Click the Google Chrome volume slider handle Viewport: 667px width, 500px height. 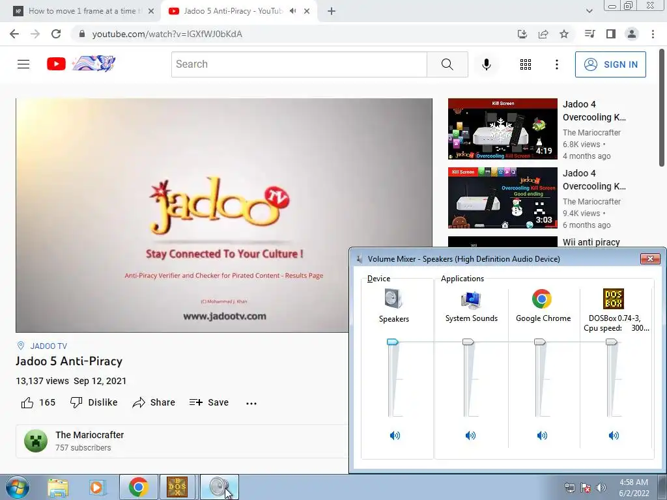click(x=540, y=342)
